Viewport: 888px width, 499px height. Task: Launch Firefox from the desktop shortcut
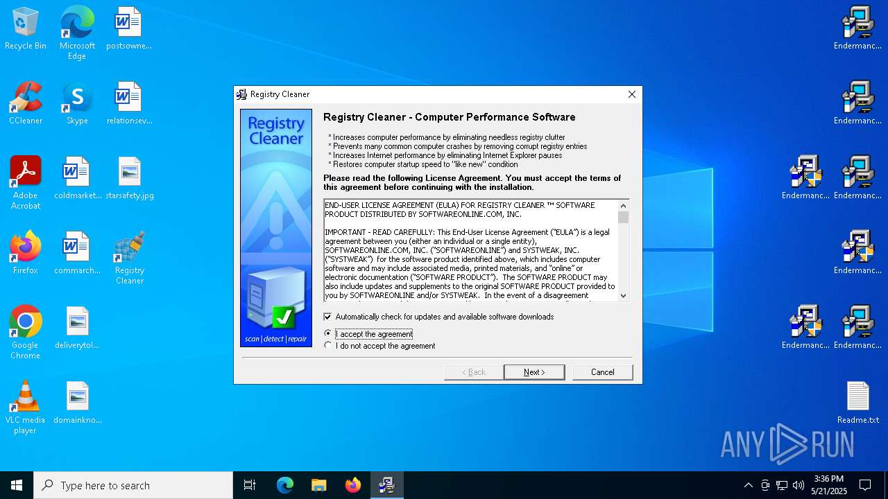tap(26, 253)
